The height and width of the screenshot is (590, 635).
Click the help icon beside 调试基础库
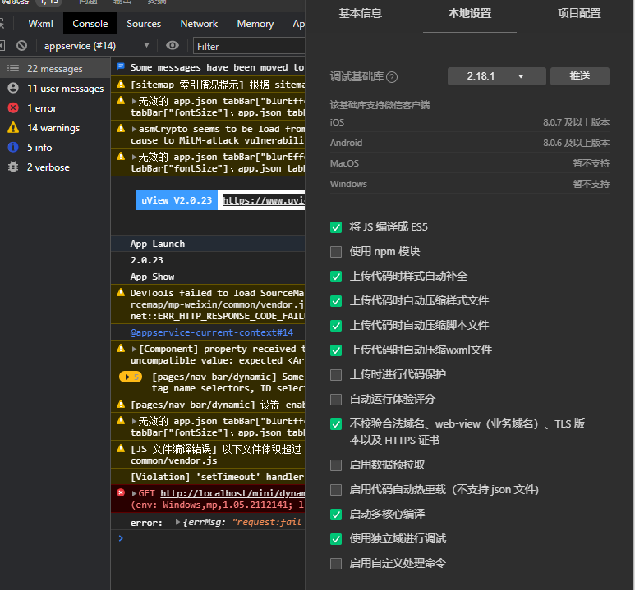(x=392, y=77)
